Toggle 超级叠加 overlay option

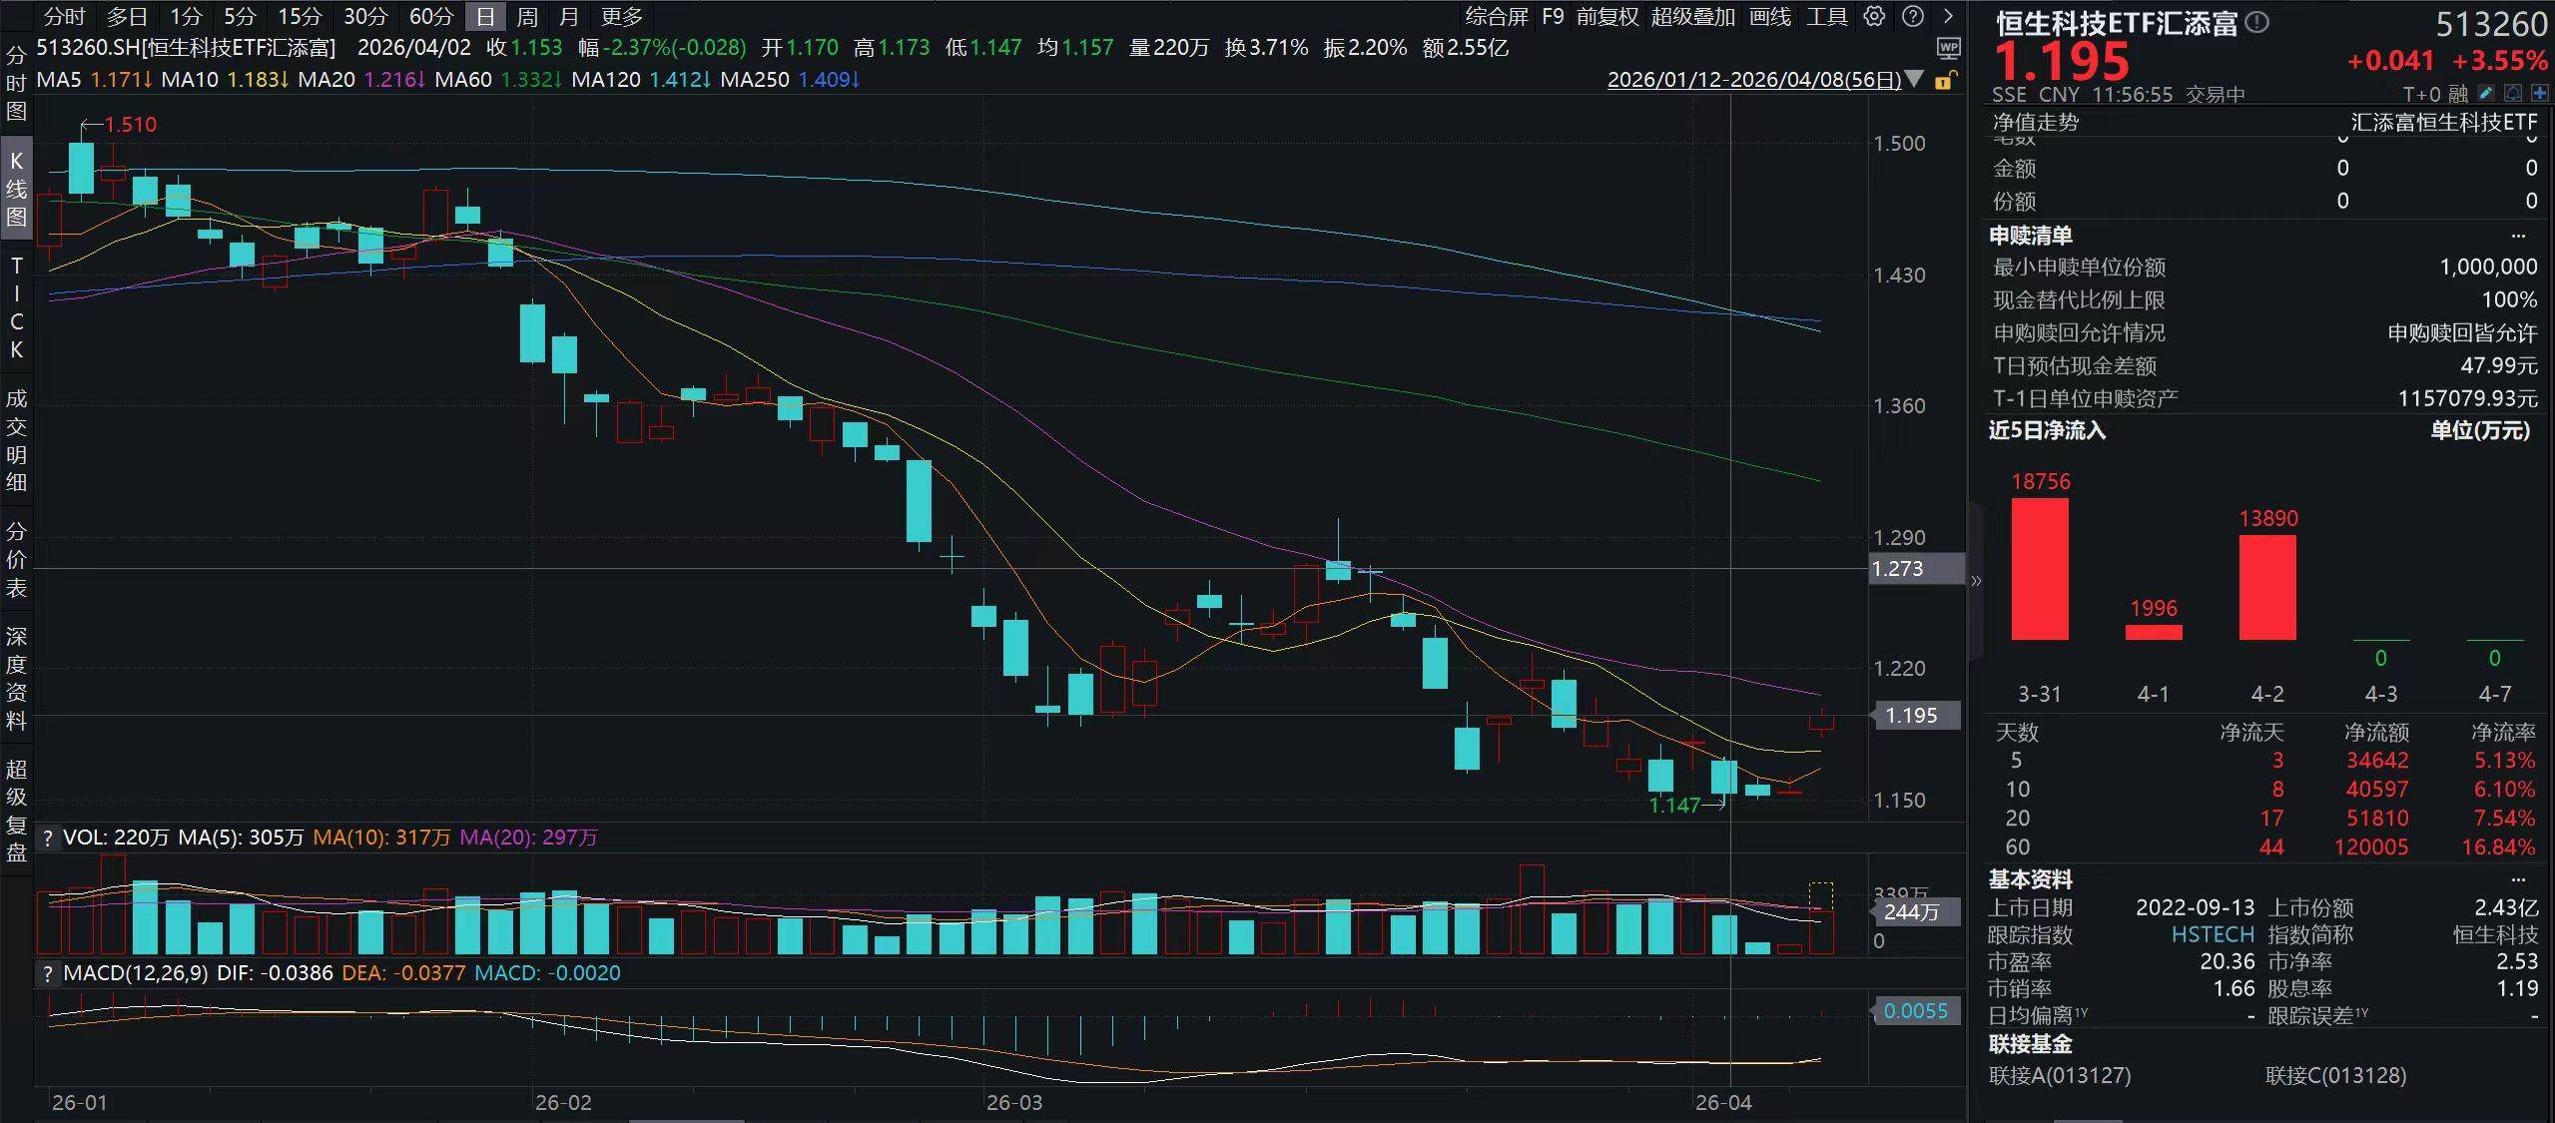coord(1692,17)
